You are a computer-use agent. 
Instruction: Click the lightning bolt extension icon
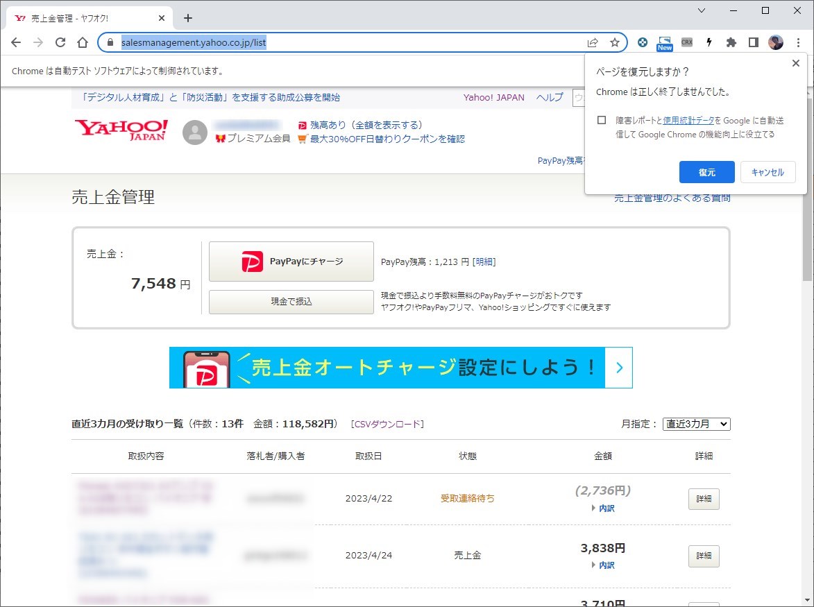(709, 42)
